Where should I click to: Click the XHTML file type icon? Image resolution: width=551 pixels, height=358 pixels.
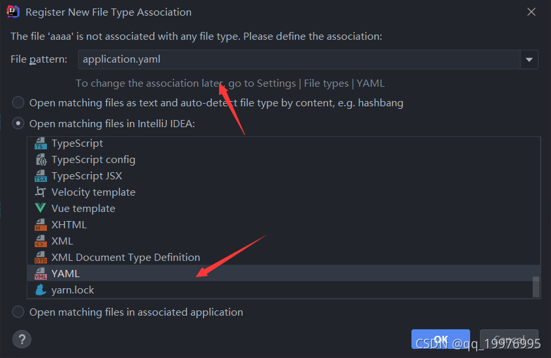click(40, 224)
